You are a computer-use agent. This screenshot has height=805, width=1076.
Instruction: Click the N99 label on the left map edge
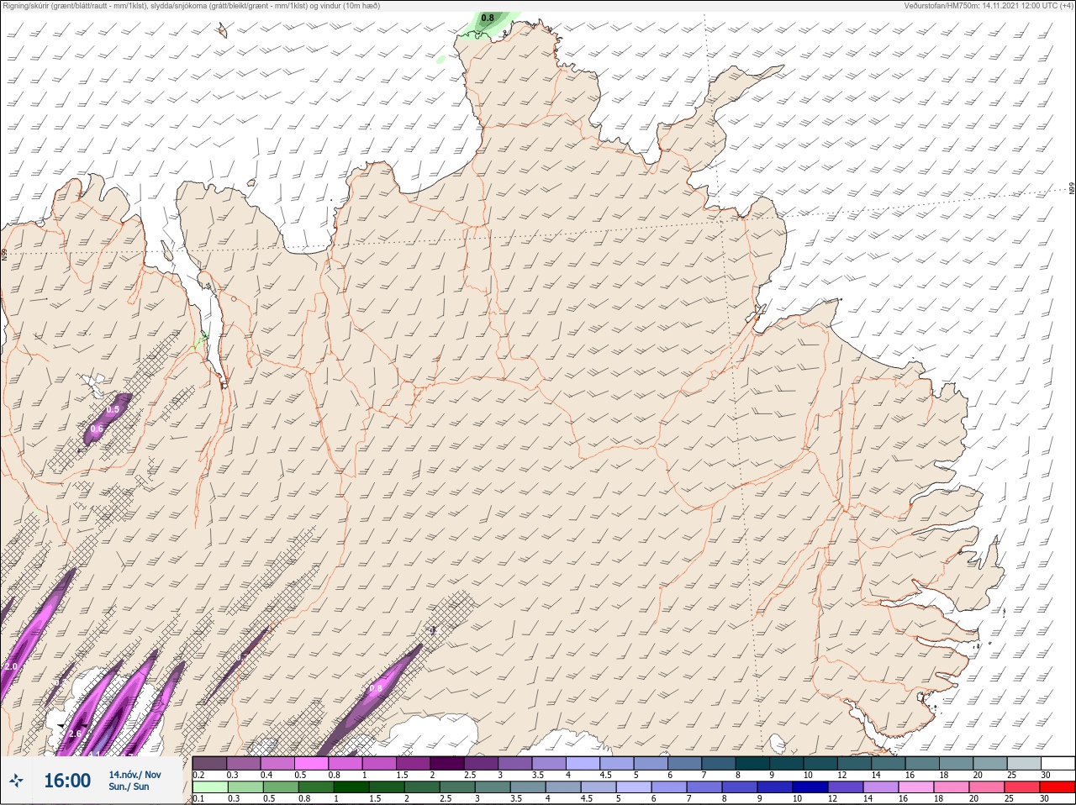click(x=4, y=254)
